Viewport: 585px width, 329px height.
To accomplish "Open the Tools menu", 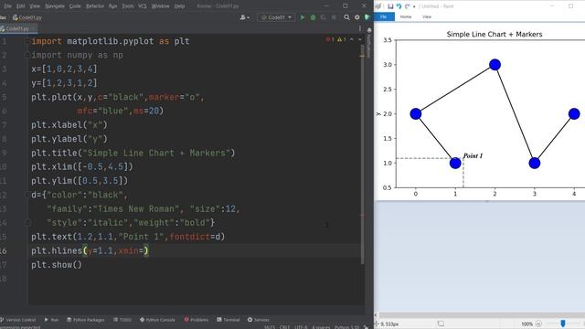I will (x=128, y=6).
